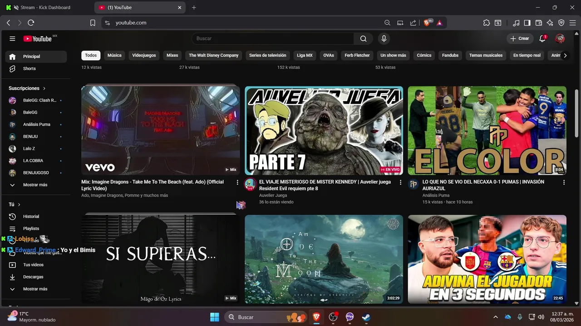
Task: Show more subscriptions with Mostrar más
Action: pos(35,185)
